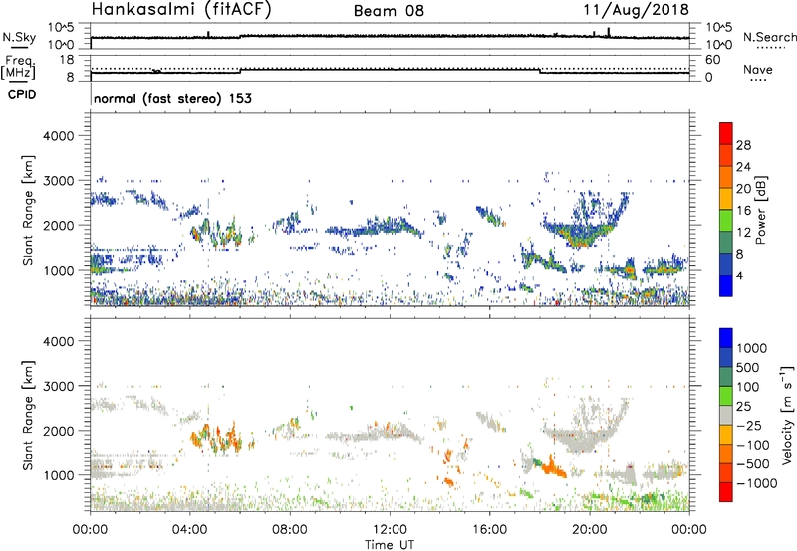Click the Time UT axis label
The height and width of the screenshot is (551, 797).
click(x=390, y=545)
